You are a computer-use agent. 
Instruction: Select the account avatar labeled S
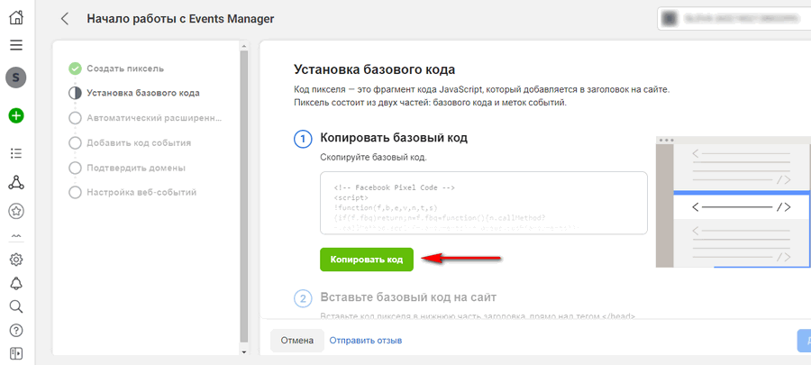click(16, 78)
